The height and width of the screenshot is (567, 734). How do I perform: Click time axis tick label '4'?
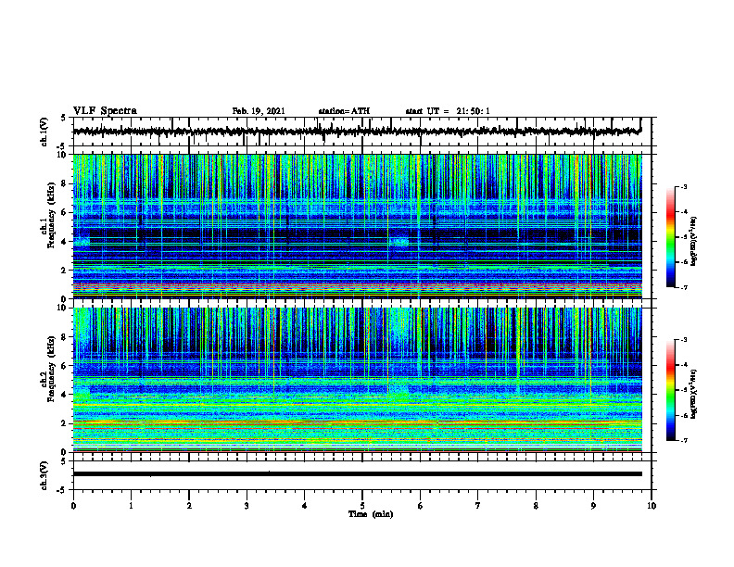(x=305, y=506)
